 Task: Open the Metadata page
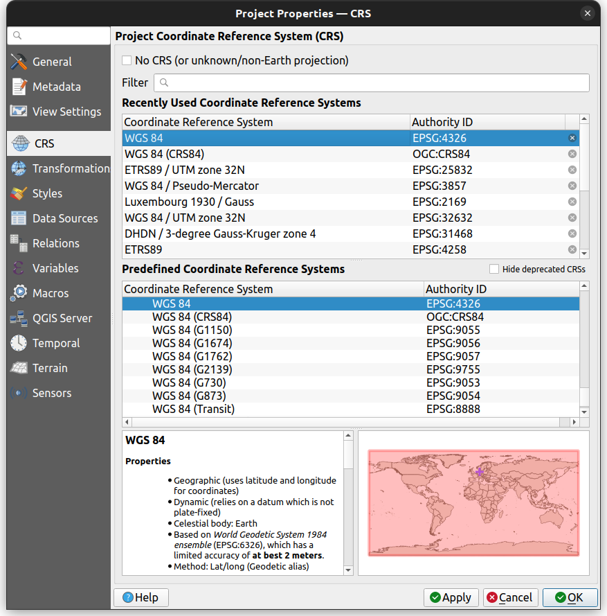pos(58,87)
